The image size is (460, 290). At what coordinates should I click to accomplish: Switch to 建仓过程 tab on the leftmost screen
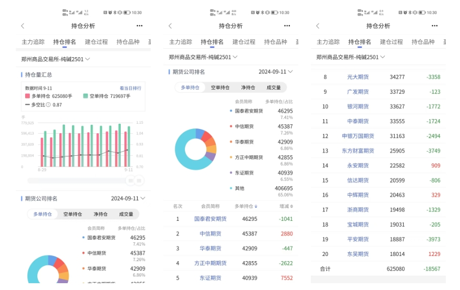[x=96, y=42]
